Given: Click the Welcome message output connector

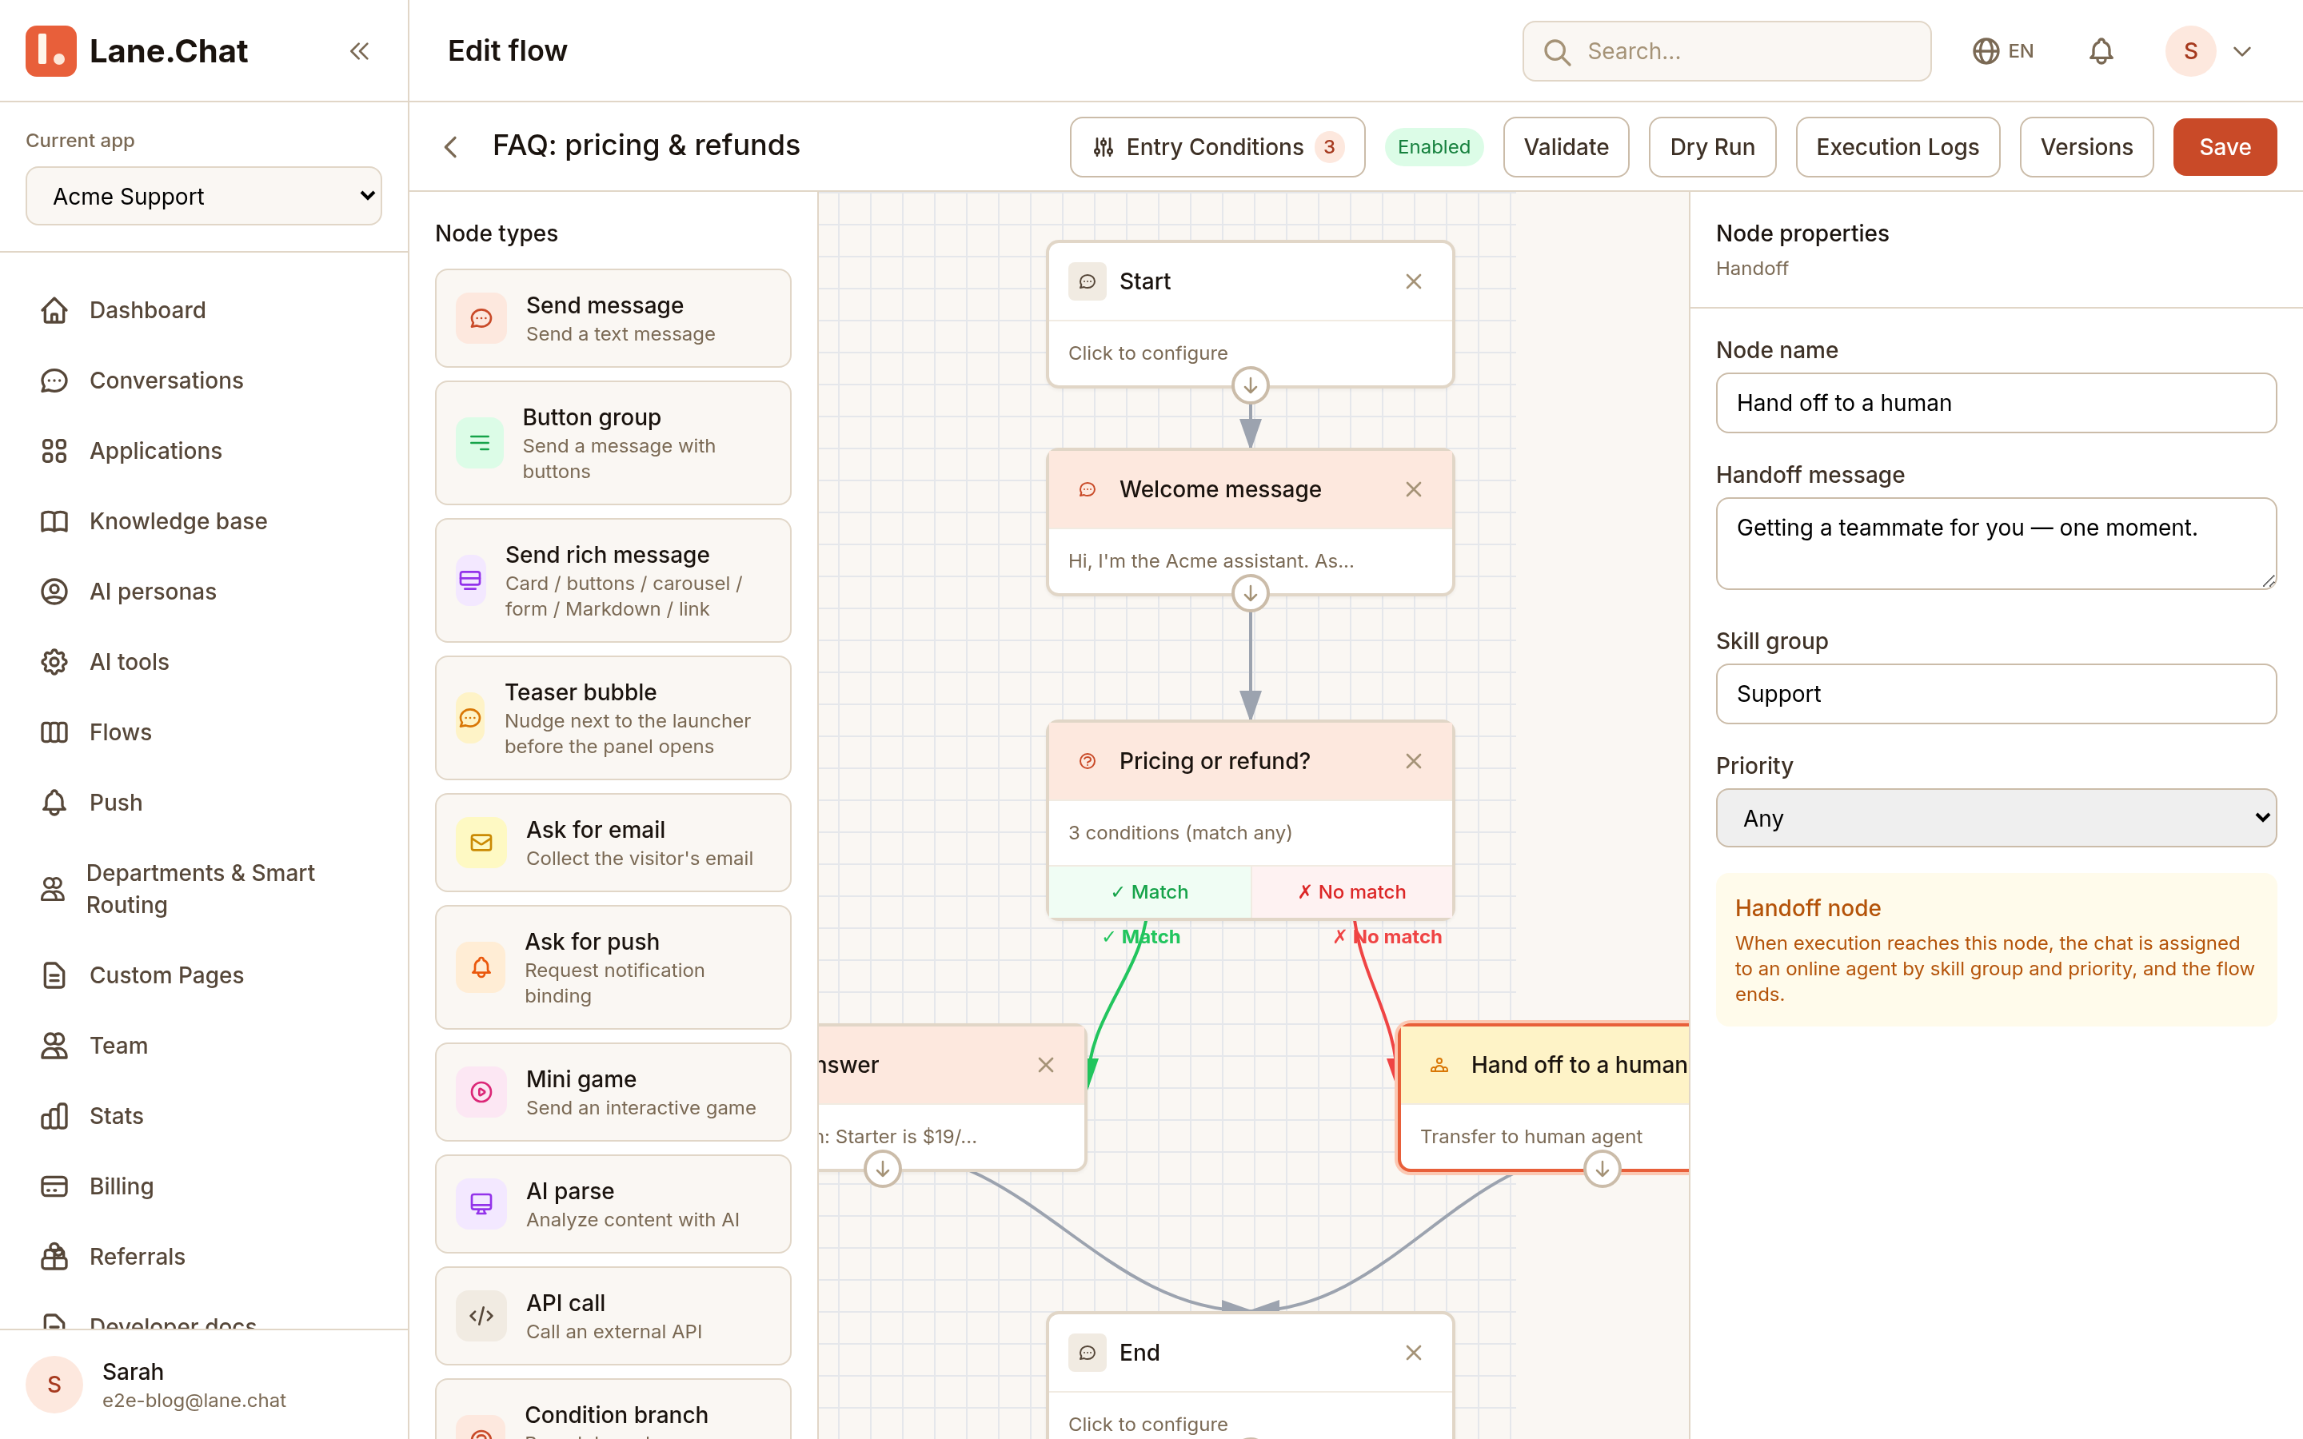Looking at the screenshot, I should click(x=1251, y=594).
